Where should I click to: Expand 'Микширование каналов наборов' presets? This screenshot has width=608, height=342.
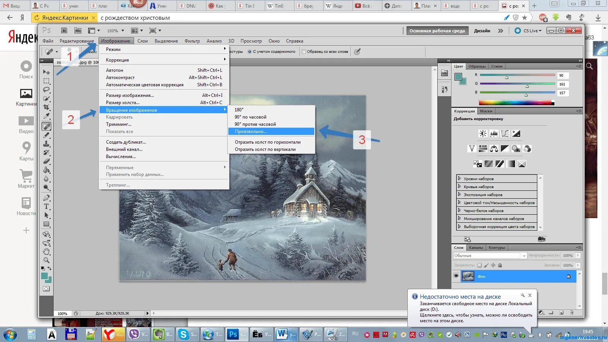click(459, 218)
